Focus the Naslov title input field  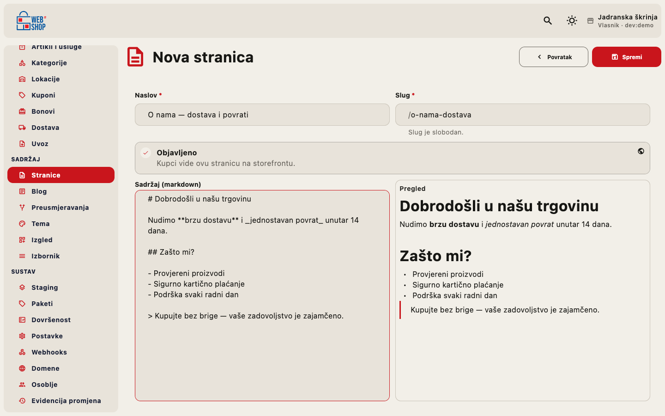[x=262, y=115]
